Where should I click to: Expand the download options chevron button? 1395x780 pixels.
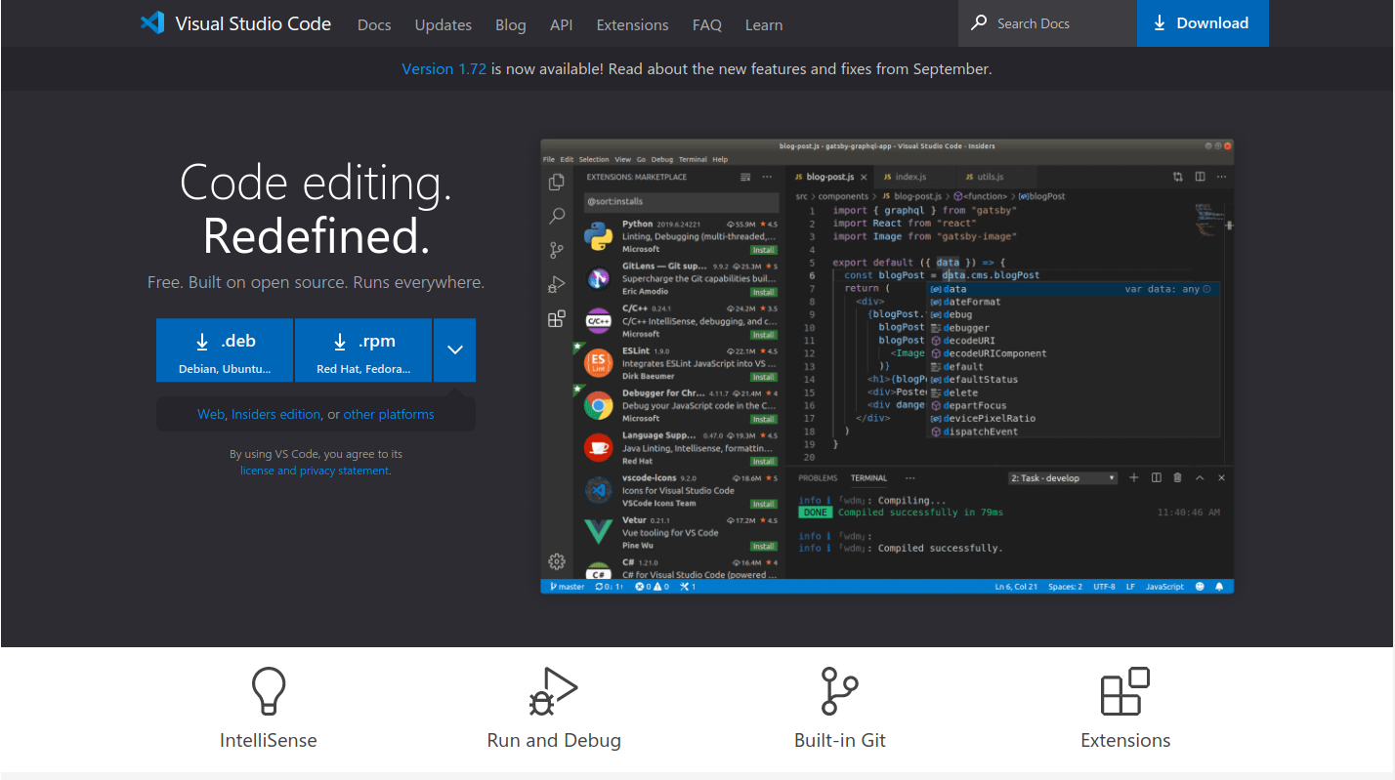pos(455,349)
